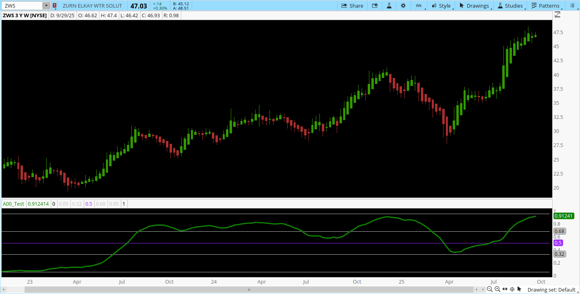Click the zoom in magnifier icon
Image resolution: width=580 pixels, height=294 pixels.
(x=497, y=290)
